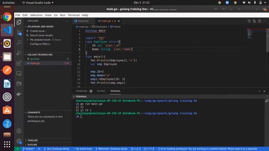Image resolution: width=269 pixels, height=151 pixels.
Task: Click Bitbucket: Chaitanya Akula status item
Action: (112, 149)
